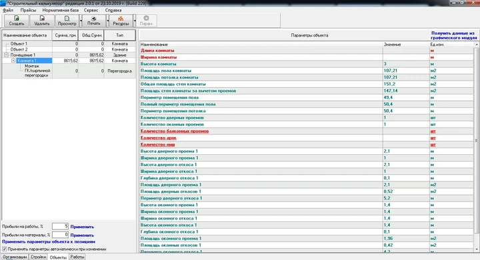Click the Длина комнаты value cell

pyautogui.click(x=406, y=51)
